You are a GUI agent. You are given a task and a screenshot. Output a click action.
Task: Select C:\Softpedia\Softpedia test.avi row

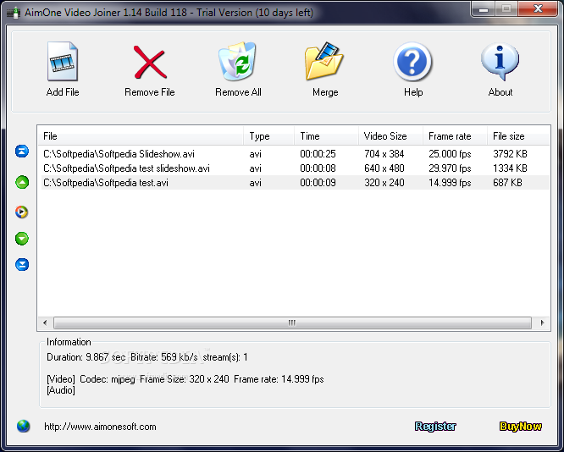294,183
